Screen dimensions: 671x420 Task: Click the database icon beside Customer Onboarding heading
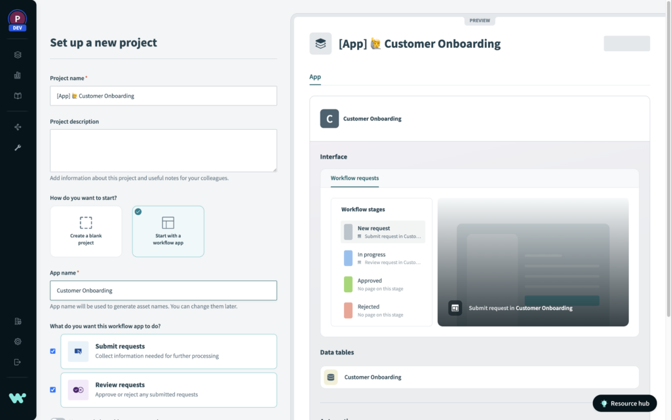click(320, 43)
